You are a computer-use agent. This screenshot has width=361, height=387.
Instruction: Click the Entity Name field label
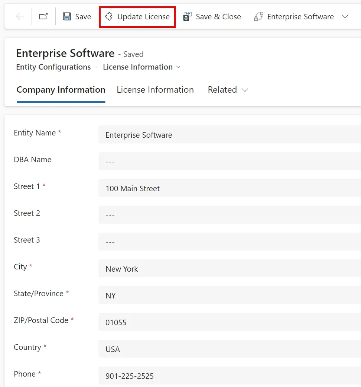point(35,133)
